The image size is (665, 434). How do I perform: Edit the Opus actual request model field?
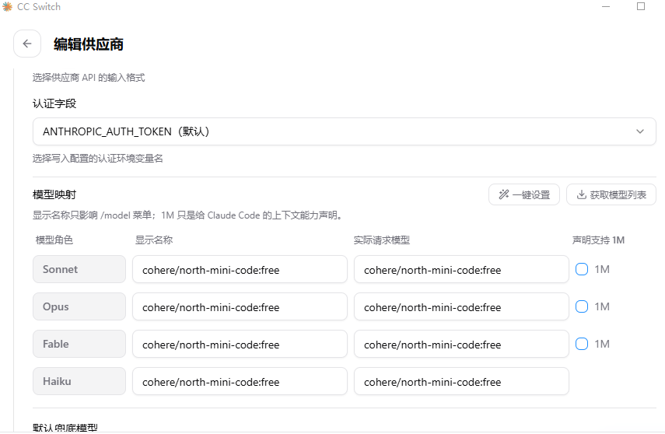click(461, 306)
